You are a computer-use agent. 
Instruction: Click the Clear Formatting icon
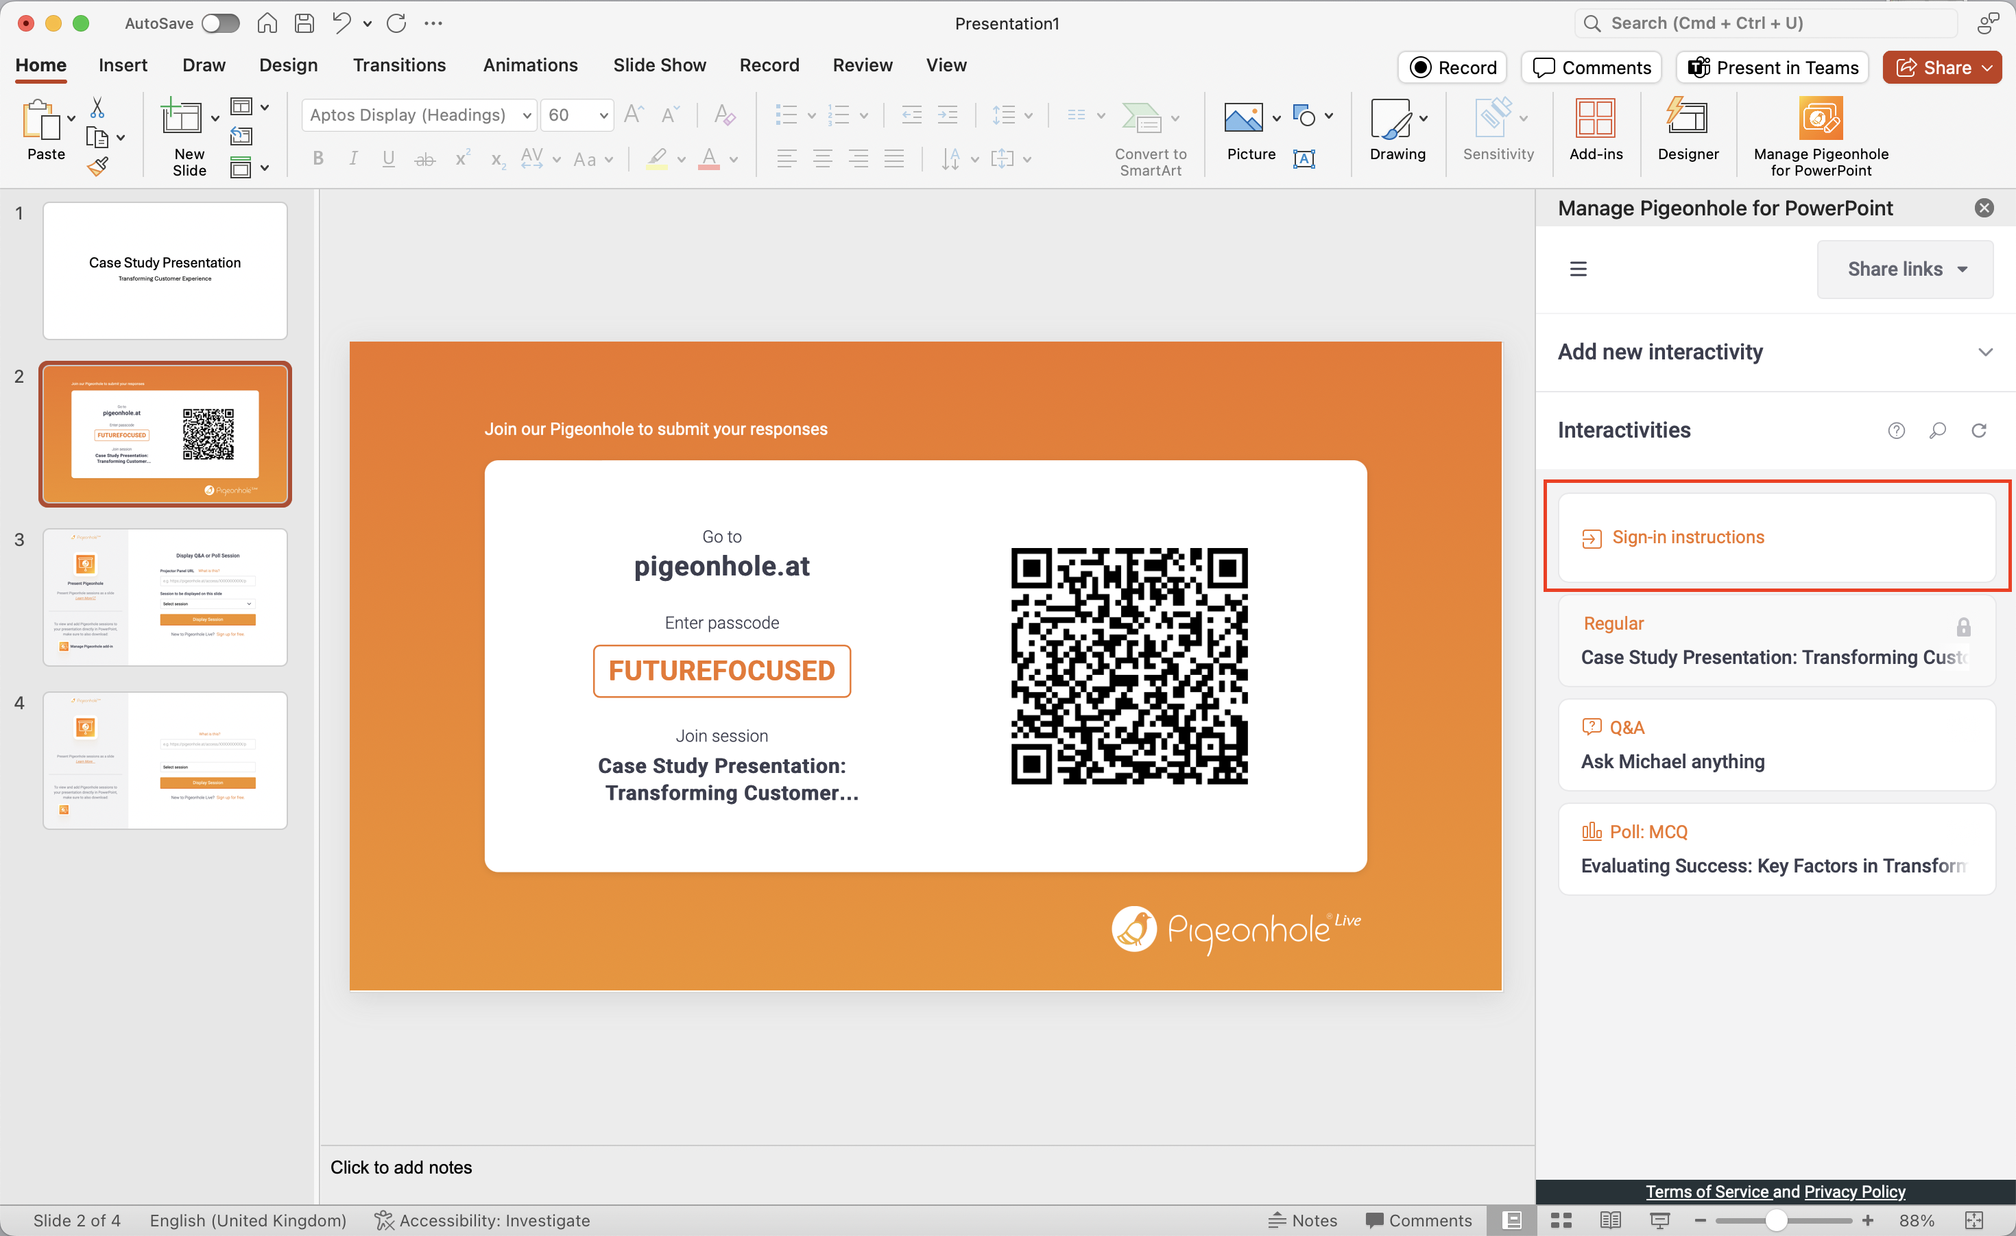(724, 115)
